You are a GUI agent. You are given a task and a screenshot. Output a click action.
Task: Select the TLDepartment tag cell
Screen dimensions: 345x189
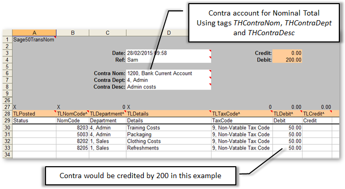[x=108, y=114]
